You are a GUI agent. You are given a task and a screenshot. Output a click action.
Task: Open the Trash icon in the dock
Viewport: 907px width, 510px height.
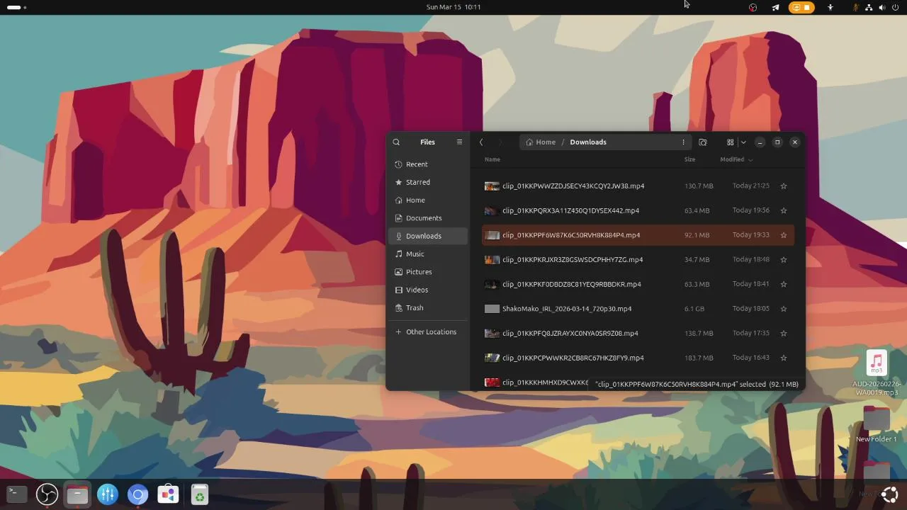click(200, 494)
